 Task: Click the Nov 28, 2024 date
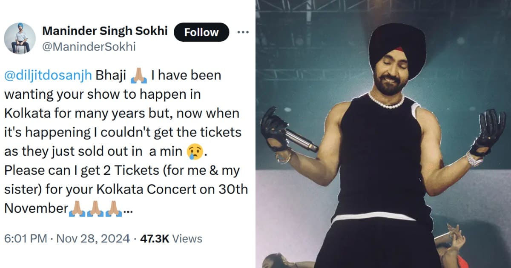coord(93,239)
